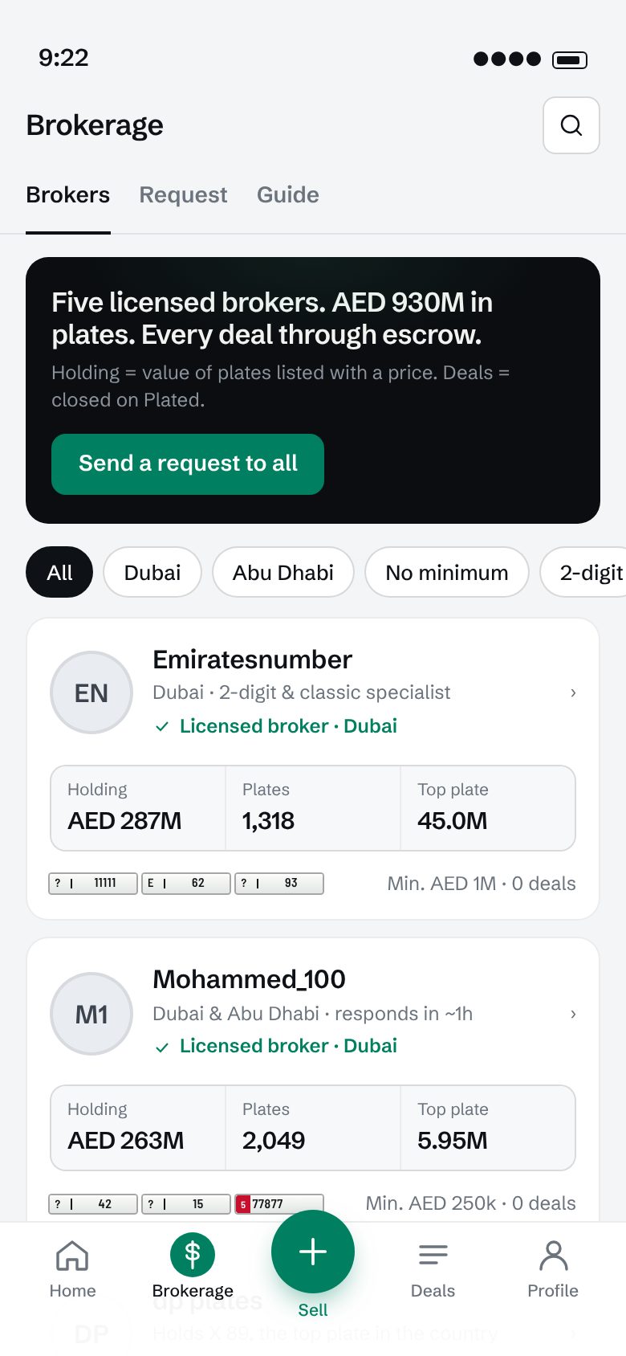Select the red 77877 plate thumbnail

click(279, 1203)
